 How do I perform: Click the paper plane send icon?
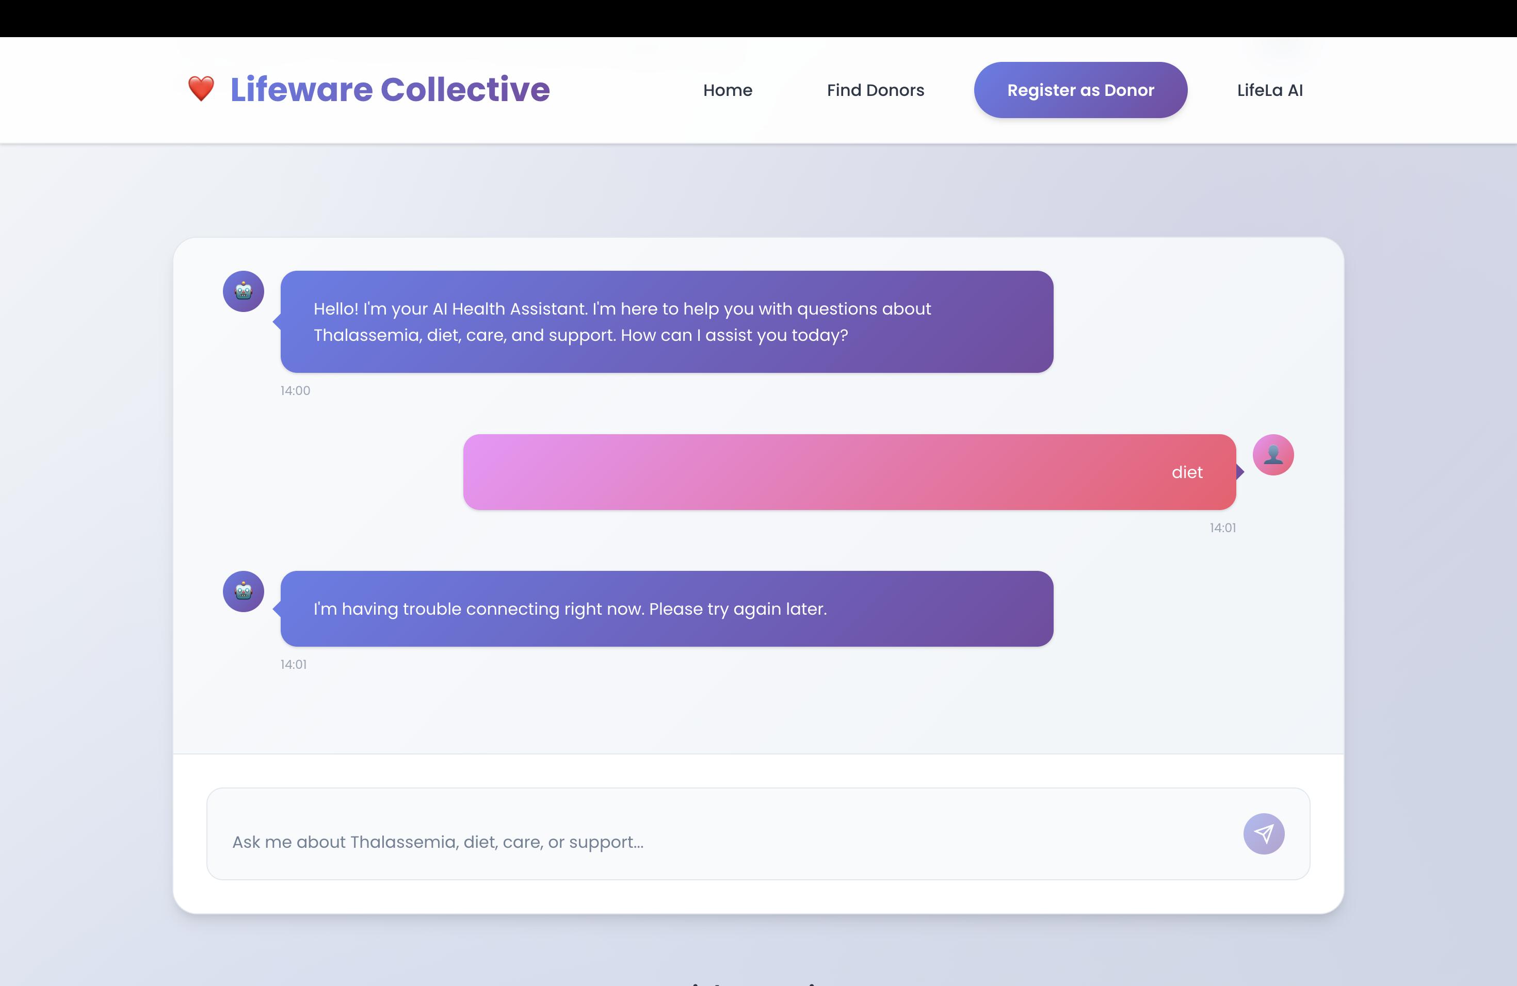click(1263, 833)
